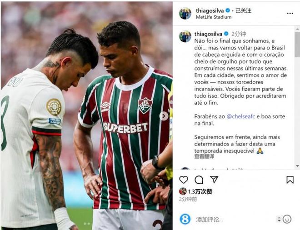The image size is (300, 230).
Task: Open the emoji picker smiley icon
Action: coord(287,219)
